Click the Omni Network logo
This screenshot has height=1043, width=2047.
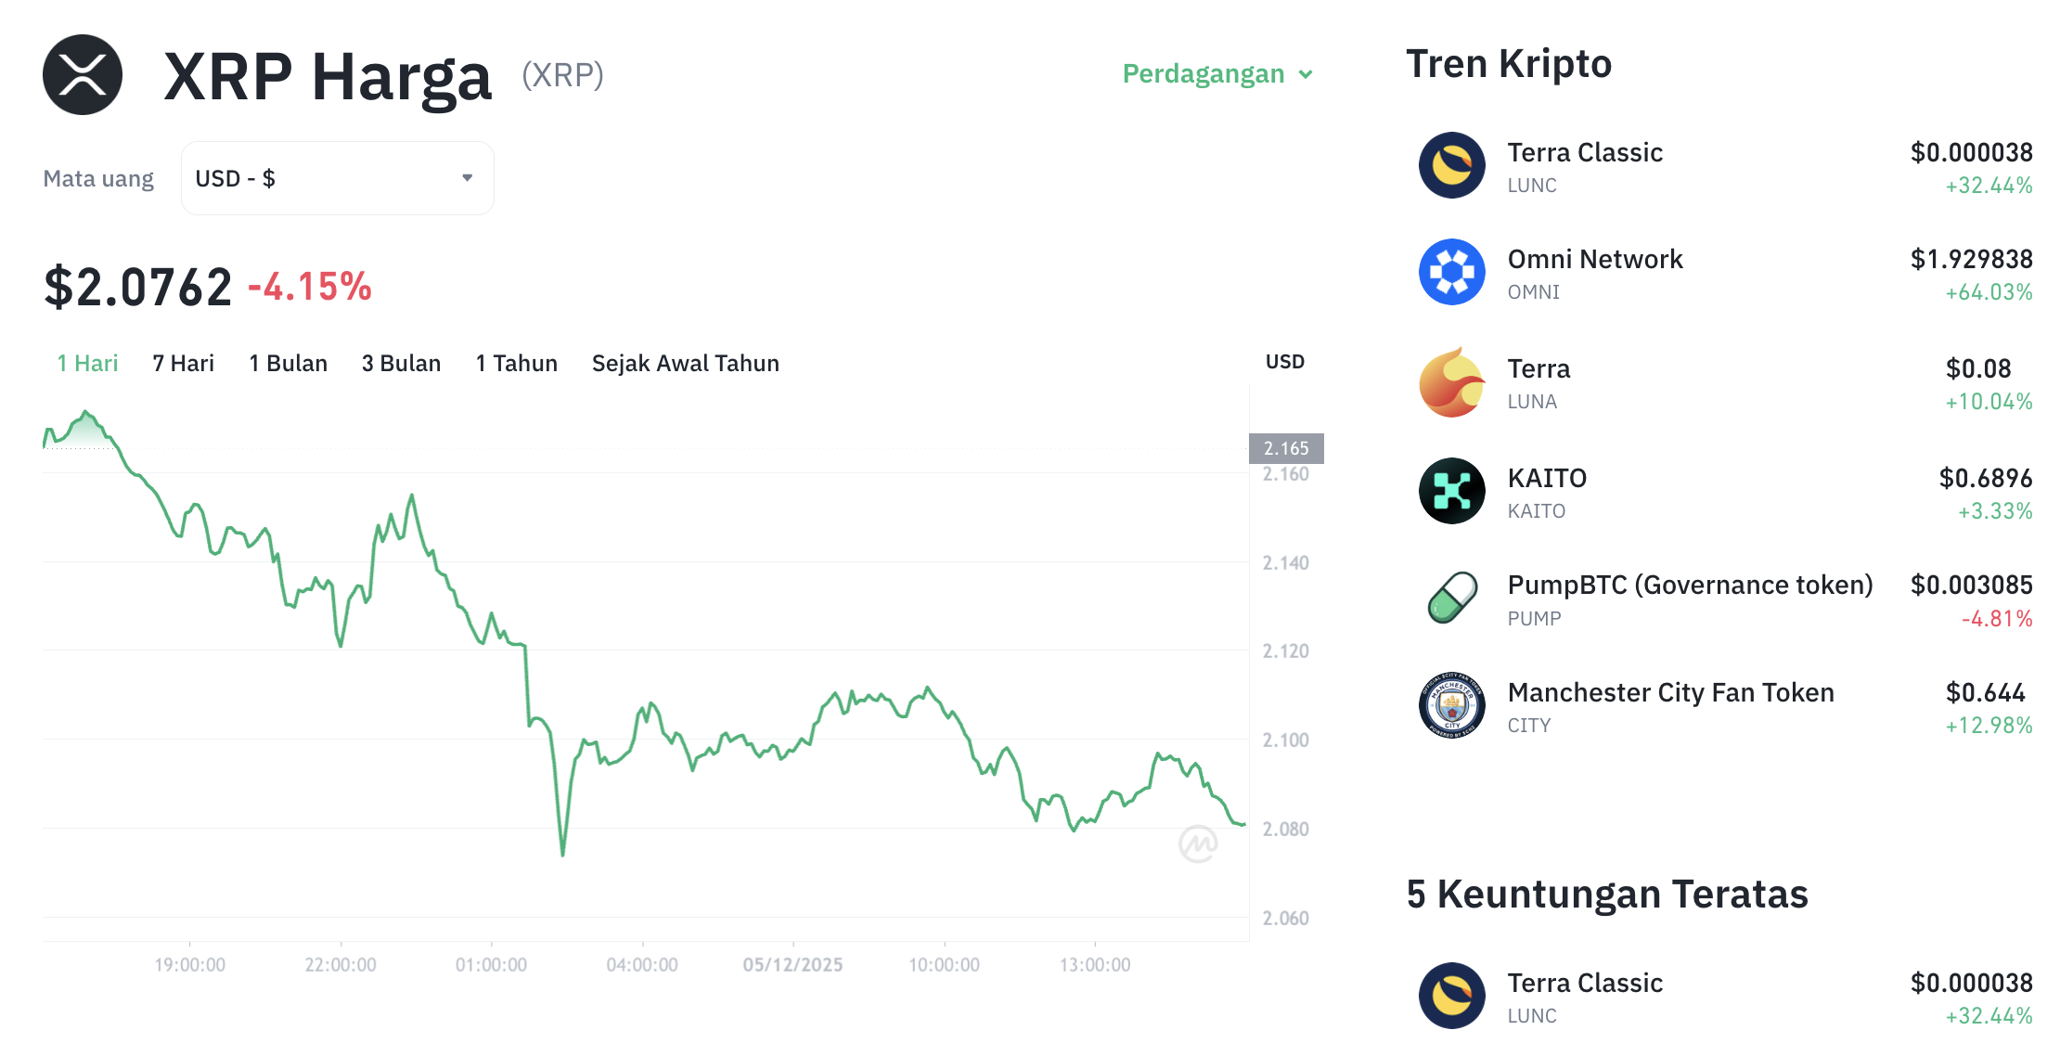[1451, 272]
